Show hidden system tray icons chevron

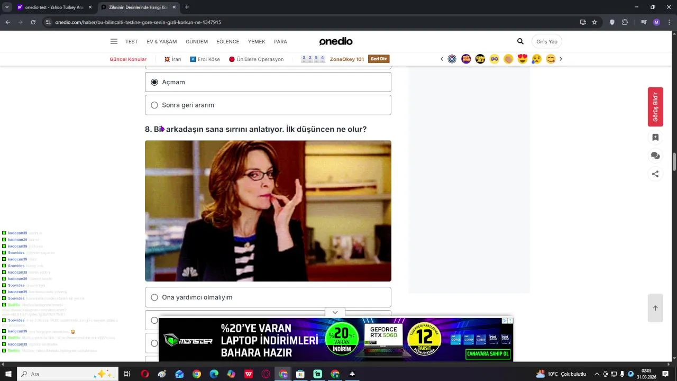(x=597, y=374)
